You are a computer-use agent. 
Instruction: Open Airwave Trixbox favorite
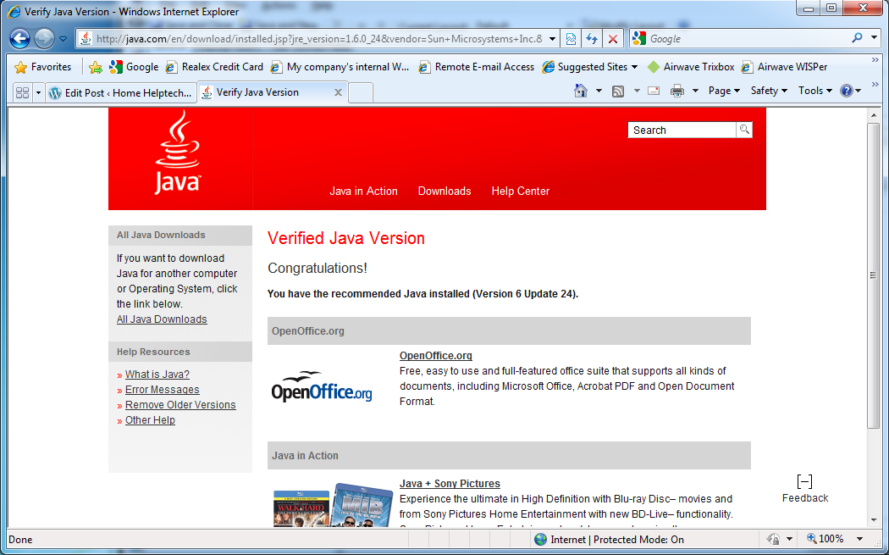tap(691, 67)
